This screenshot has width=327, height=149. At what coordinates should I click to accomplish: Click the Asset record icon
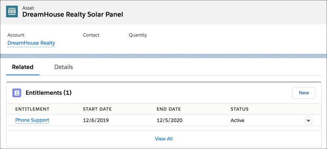(12, 11)
